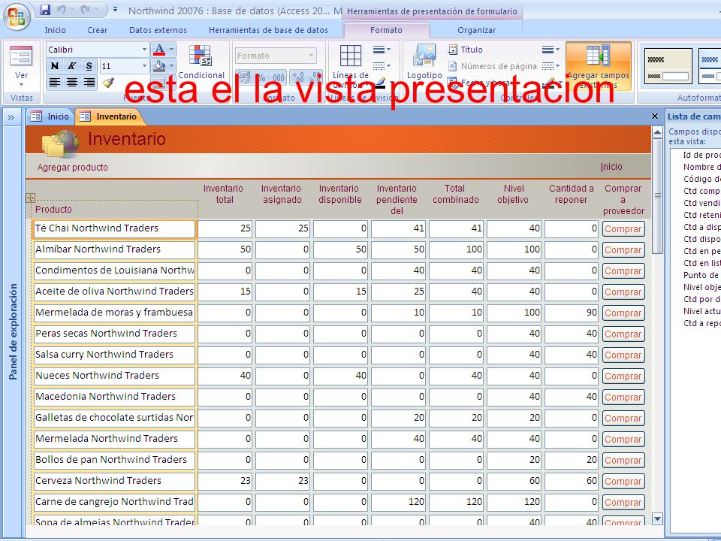
Task: Close the Inventario form with X
Action: 655,116
